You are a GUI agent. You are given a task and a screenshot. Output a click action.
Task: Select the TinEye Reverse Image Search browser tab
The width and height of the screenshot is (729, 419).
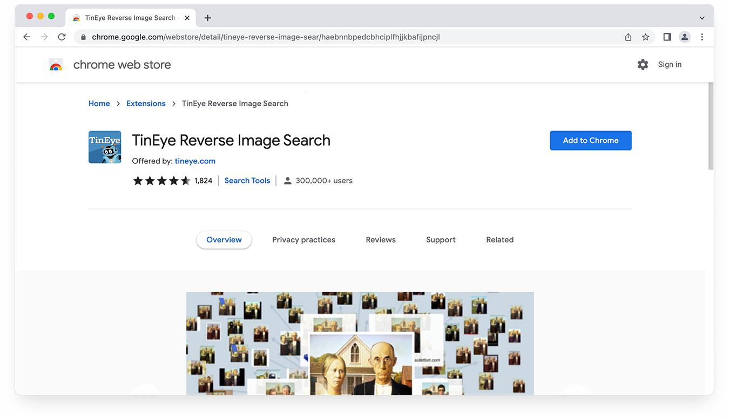click(131, 18)
